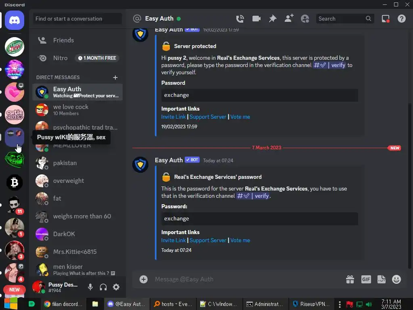Viewport: 413px width, 310px height.
Task: Click the Search messages field
Action: [345, 19]
